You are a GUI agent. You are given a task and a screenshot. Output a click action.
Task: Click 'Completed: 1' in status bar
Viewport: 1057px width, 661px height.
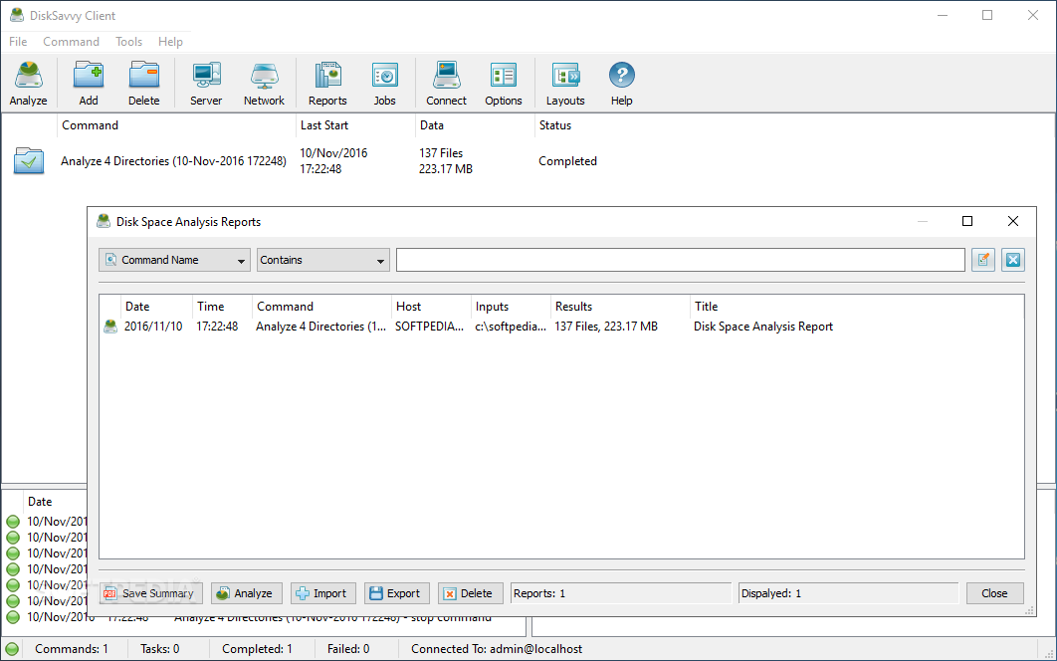(257, 649)
